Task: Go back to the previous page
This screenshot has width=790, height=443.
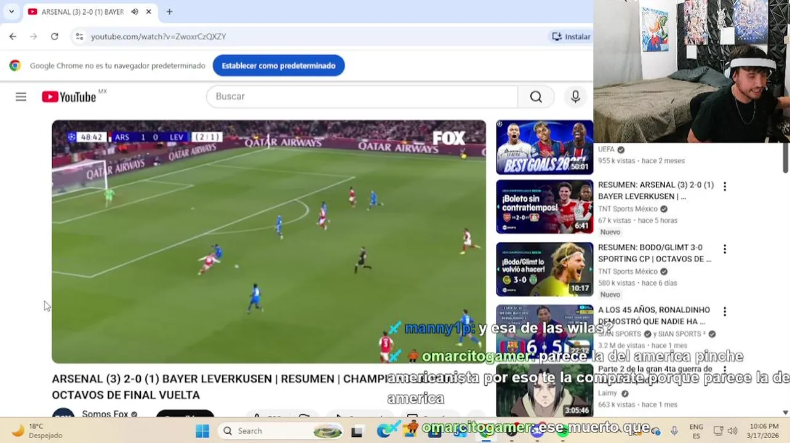Action: (x=13, y=36)
